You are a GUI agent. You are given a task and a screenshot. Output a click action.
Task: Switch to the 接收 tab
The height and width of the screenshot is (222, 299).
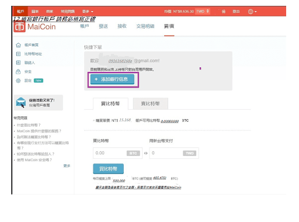(x=122, y=26)
